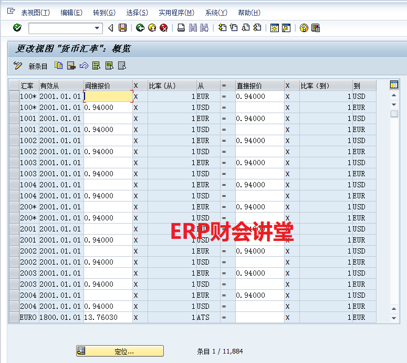407x363 pixels.
Task: Select the EURO 1800.01.01 row via its selector
Action: click(14, 318)
